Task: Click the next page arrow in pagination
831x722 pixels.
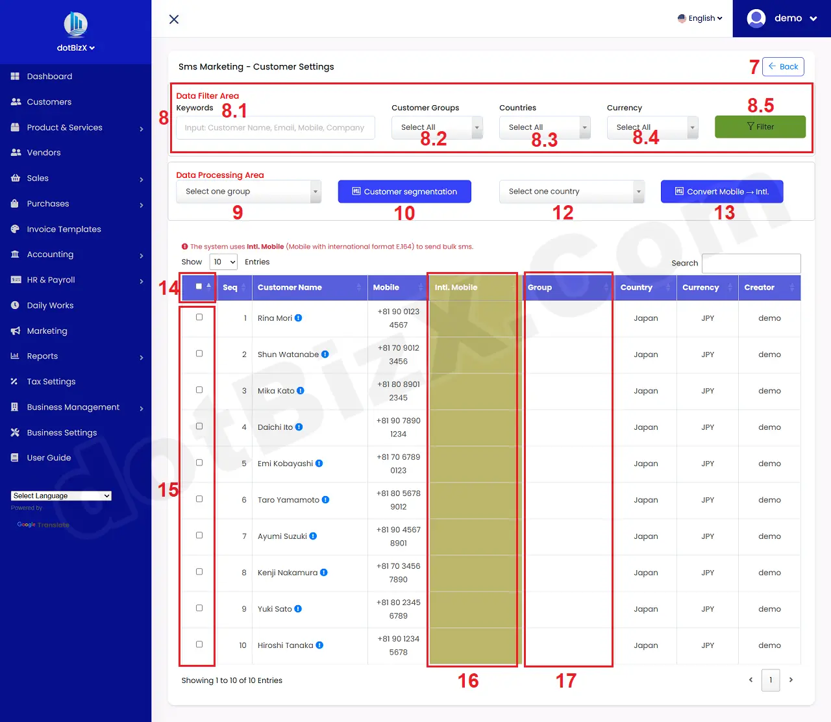Action: point(791,680)
